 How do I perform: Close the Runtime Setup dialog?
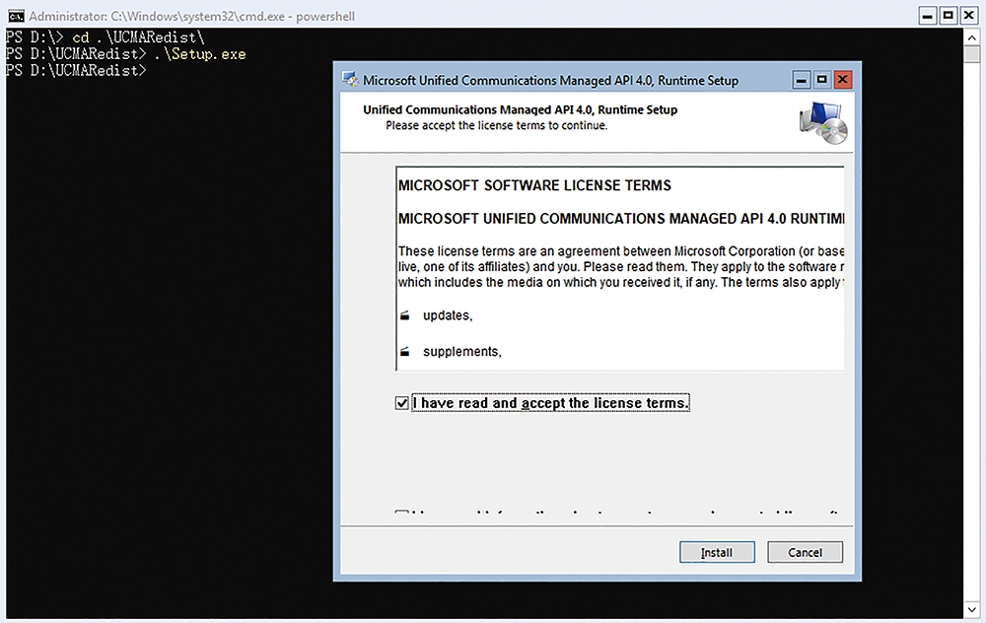coord(843,80)
